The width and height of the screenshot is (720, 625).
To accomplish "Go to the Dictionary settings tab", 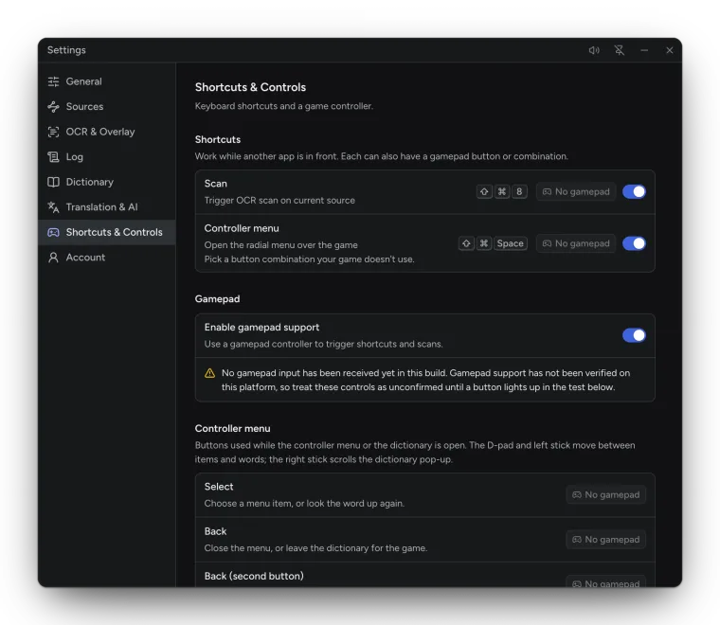I will [x=107, y=182].
